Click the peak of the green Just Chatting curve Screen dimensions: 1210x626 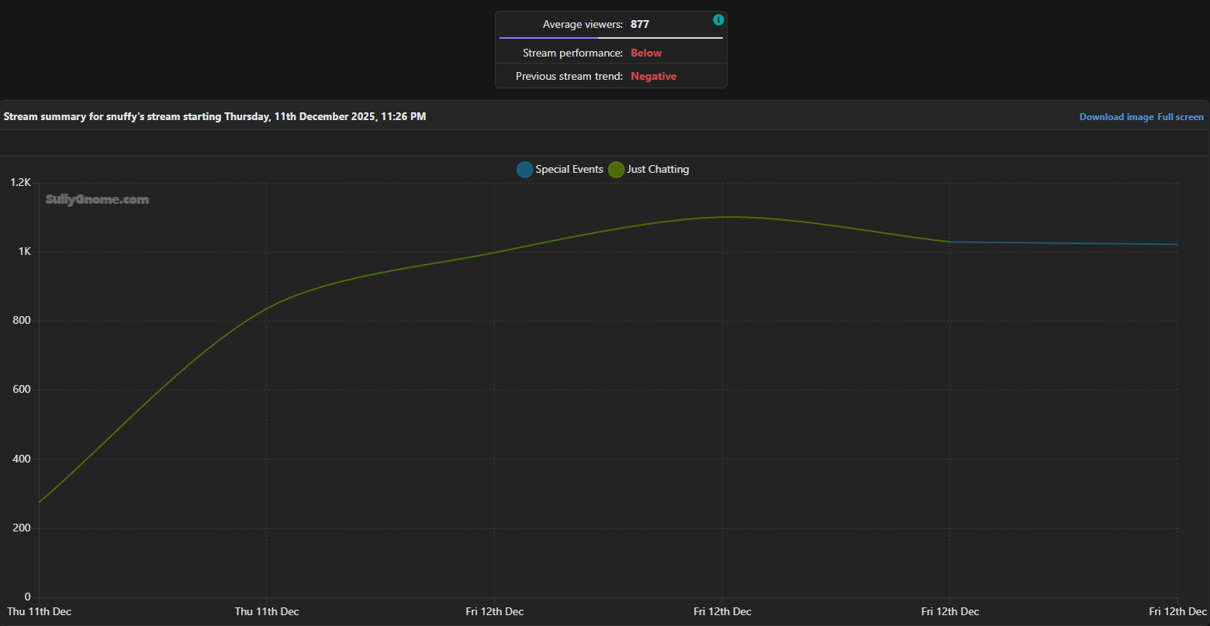click(x=725, y=217)
